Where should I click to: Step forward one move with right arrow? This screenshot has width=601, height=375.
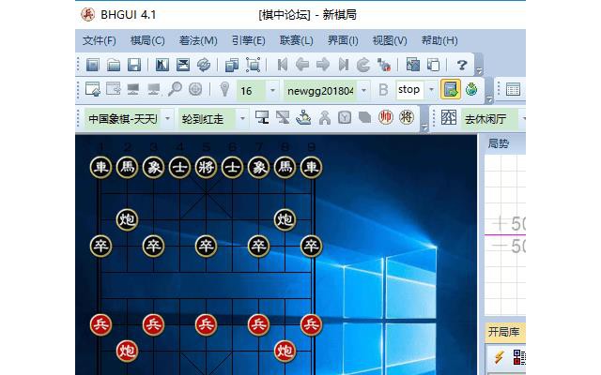[x=323, y=65]
